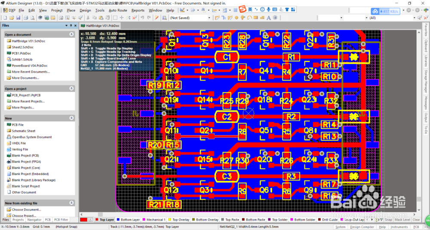Open the Design menu
Viewport: 430px width, 230px height.
tap(85, 10)
